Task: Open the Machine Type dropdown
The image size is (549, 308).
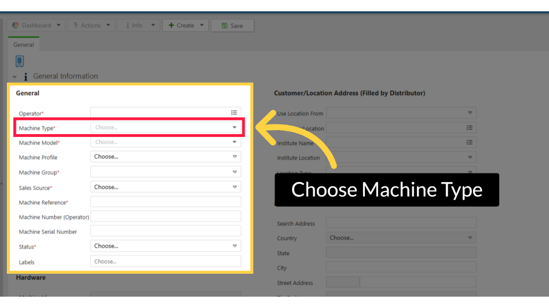Action: coord(165,128)
